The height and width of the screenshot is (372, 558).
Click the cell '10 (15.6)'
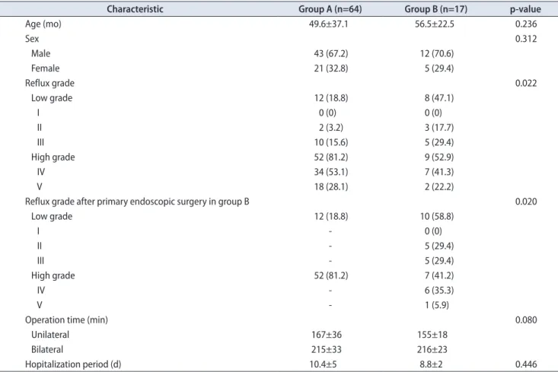coord(330,142)
